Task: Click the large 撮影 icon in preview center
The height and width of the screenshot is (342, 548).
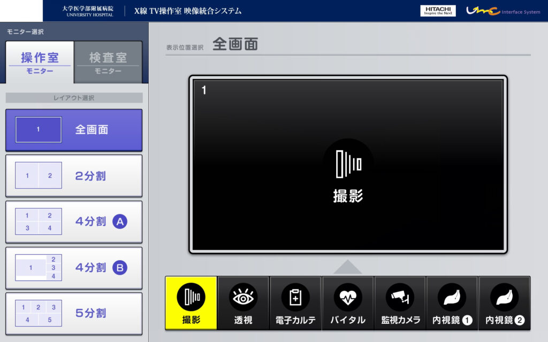Action: point(348,164)
